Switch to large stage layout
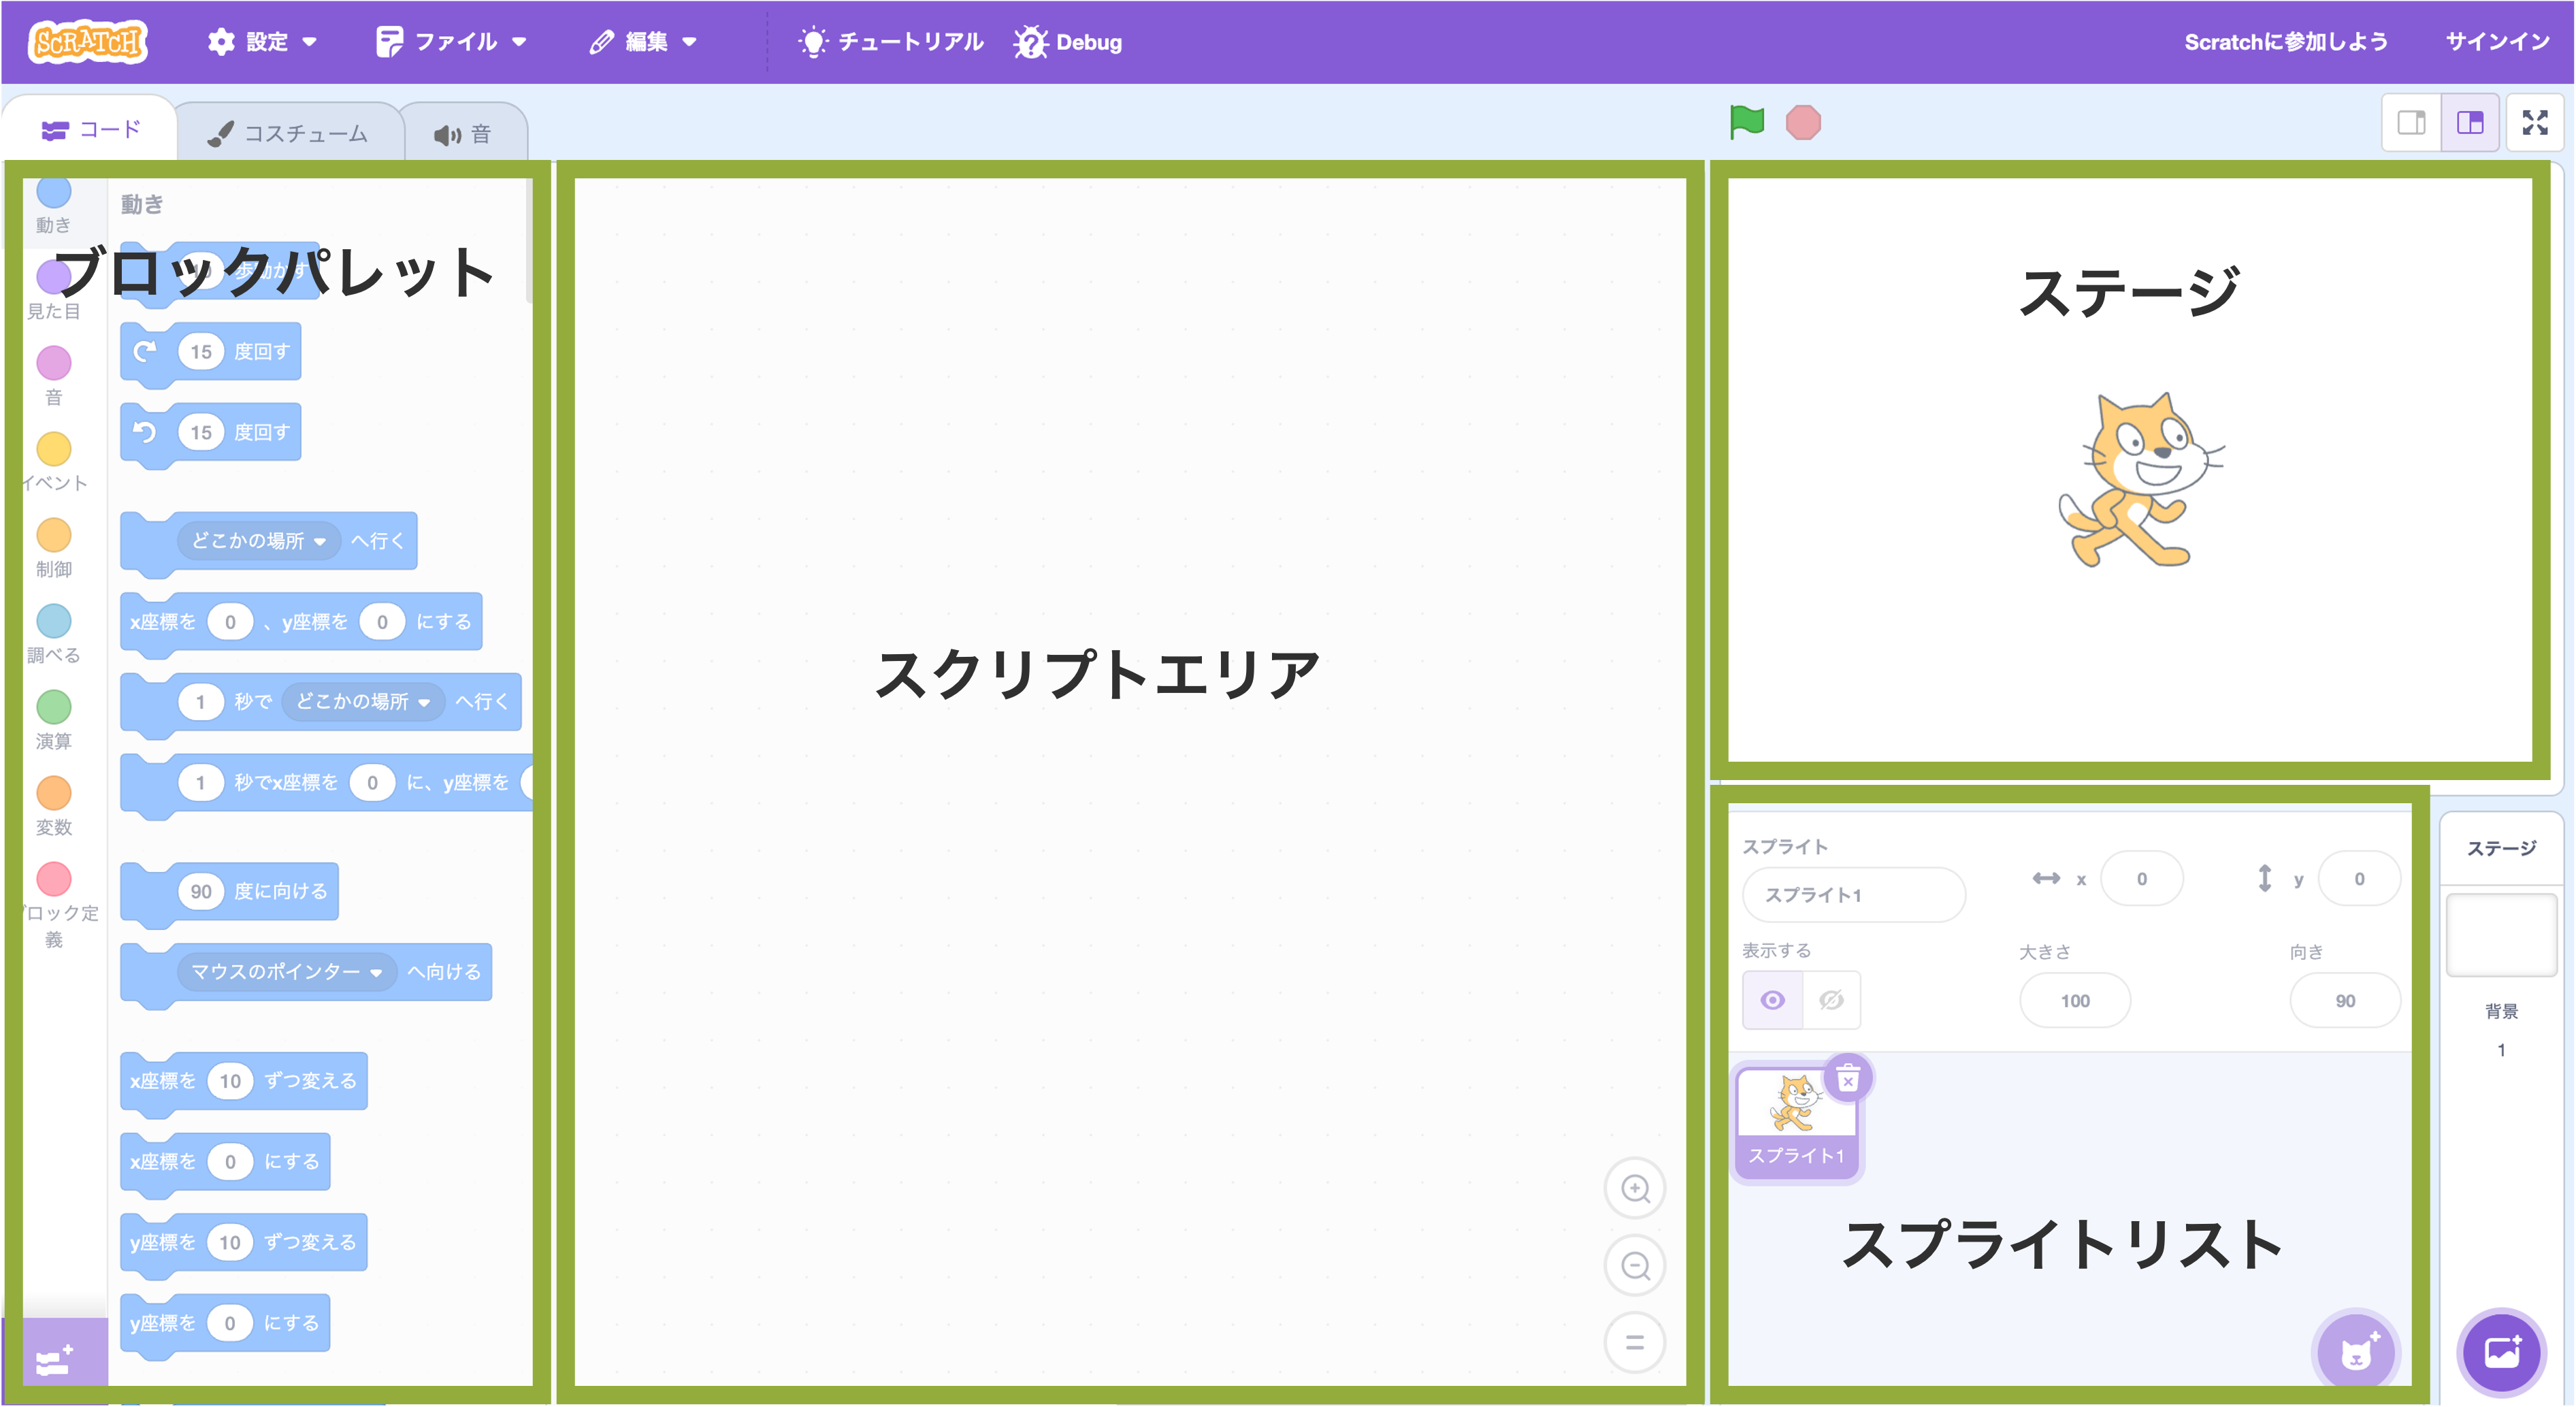Screen dimensions: 2576x1407 coord(2470,123)
